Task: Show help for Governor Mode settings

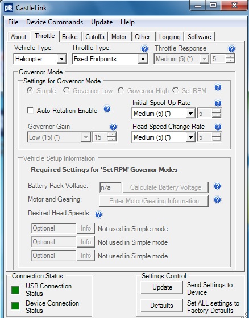Action: coord(218,87)
